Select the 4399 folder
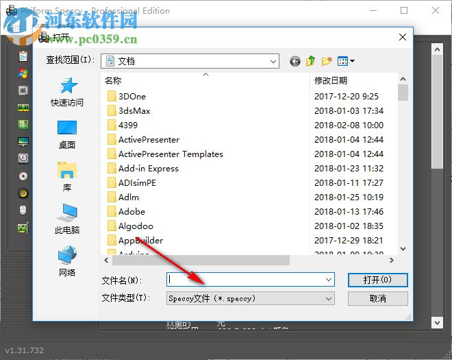The height and width of the screenshot is (360, 452). click(122, 125)
